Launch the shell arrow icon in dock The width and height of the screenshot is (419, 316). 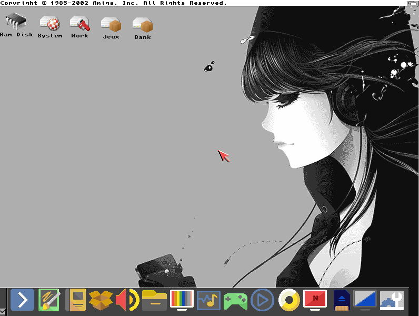(x=23, y=300)
